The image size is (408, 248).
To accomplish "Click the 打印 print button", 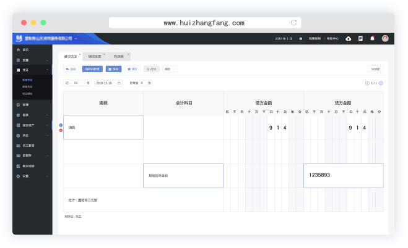I will 152,69.
